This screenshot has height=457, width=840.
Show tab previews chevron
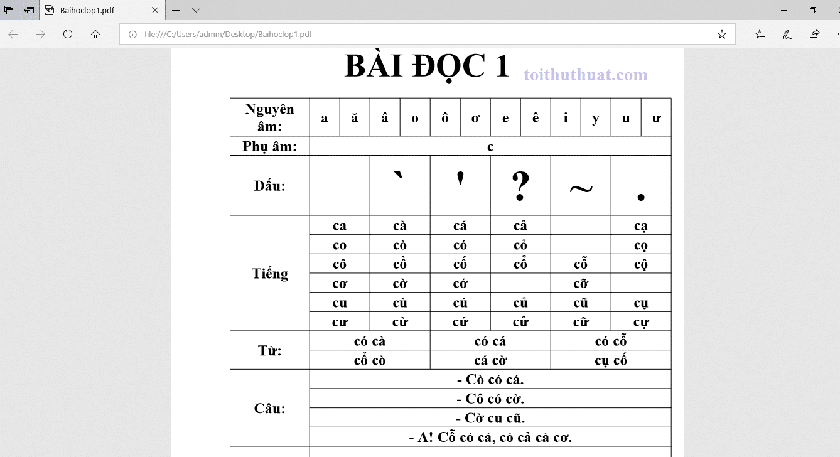point(196,10)
